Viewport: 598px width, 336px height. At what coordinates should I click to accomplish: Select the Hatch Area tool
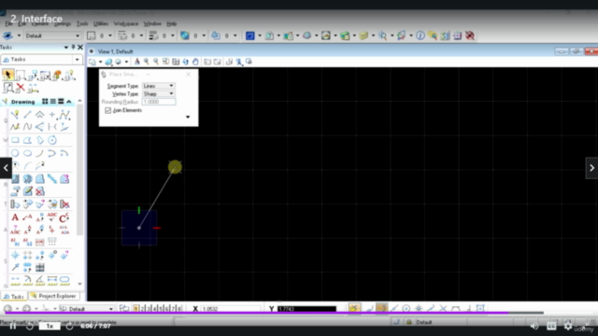click(15, 178)
